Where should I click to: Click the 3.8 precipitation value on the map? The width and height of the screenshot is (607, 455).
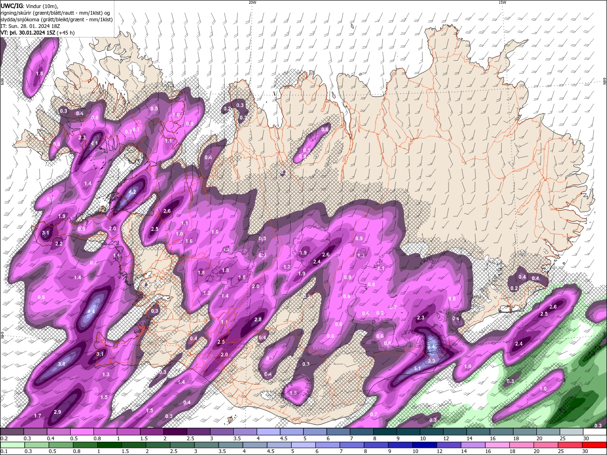click(62, 364)
